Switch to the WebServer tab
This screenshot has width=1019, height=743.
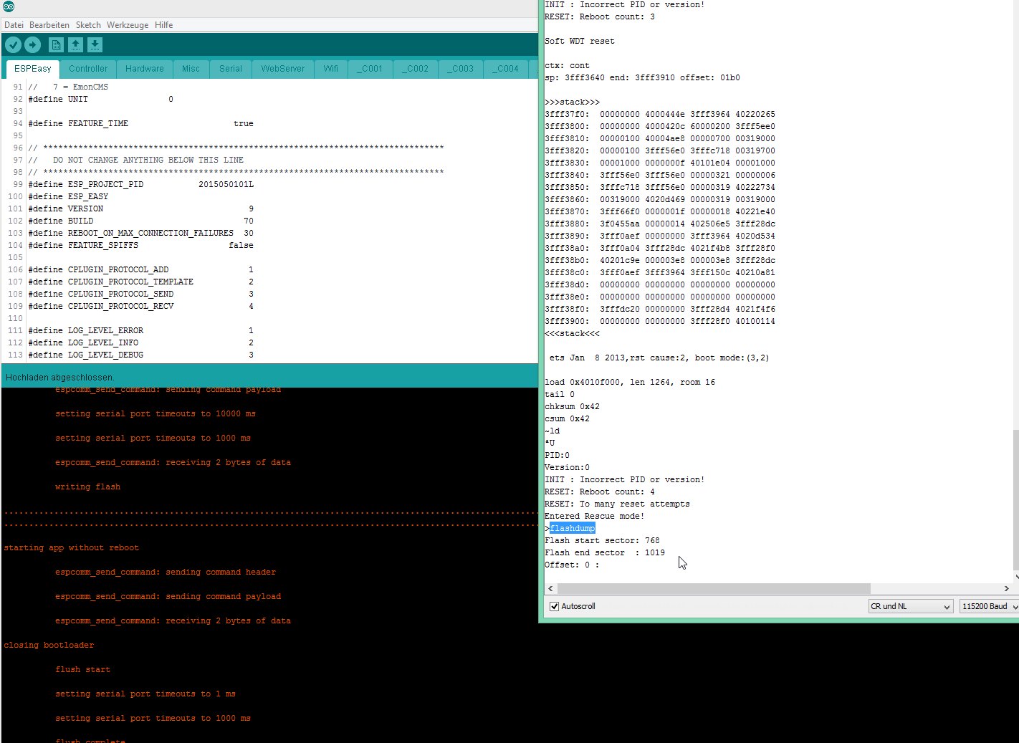(282, 69)
